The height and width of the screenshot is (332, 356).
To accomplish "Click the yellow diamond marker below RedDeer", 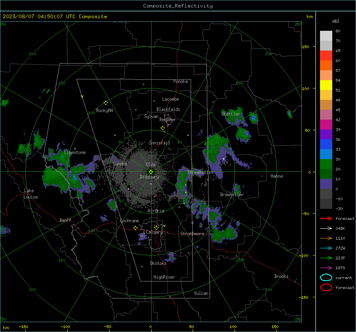I will coord(163,128).
